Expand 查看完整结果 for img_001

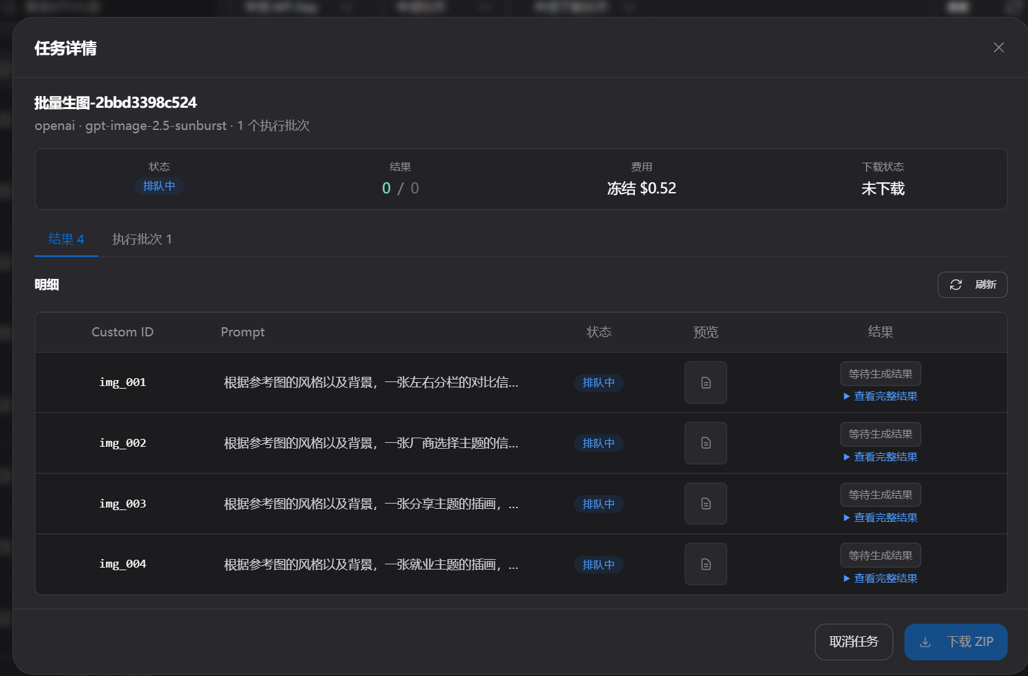(881, 396)
